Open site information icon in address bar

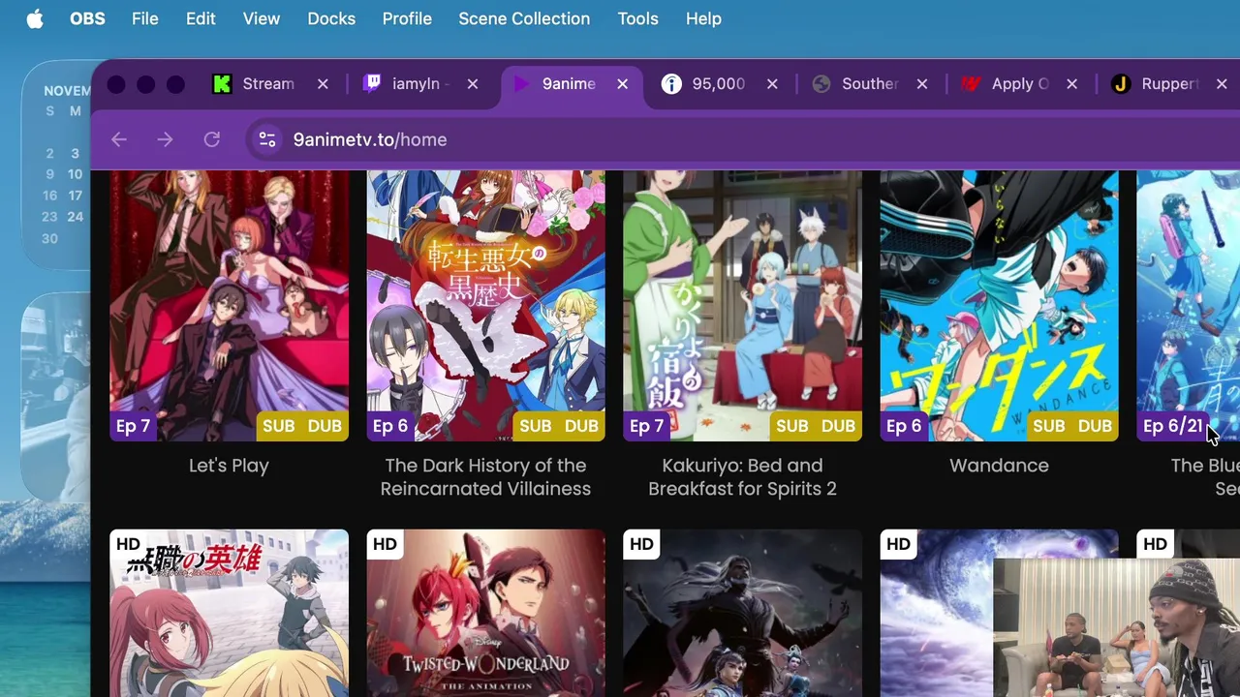point(267,139)
